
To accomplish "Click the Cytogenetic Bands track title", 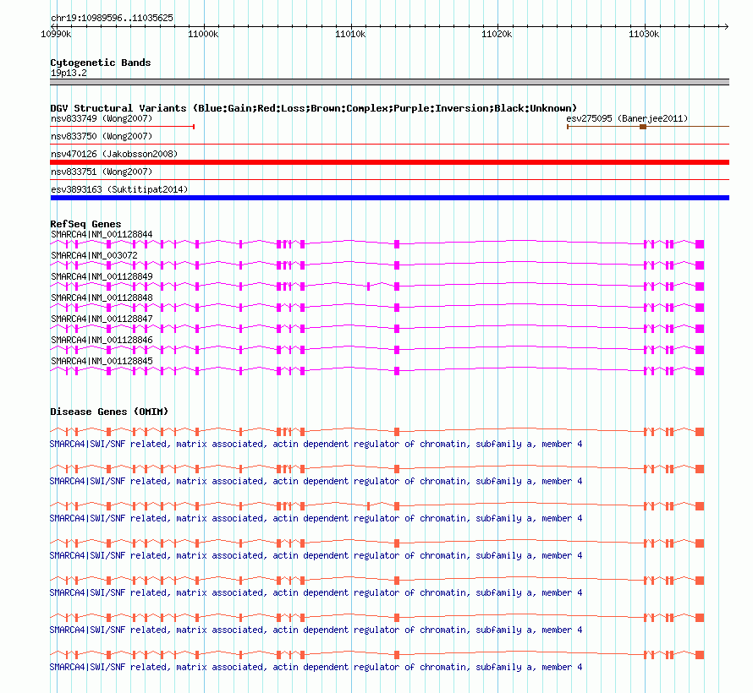I will pos(101,63).
